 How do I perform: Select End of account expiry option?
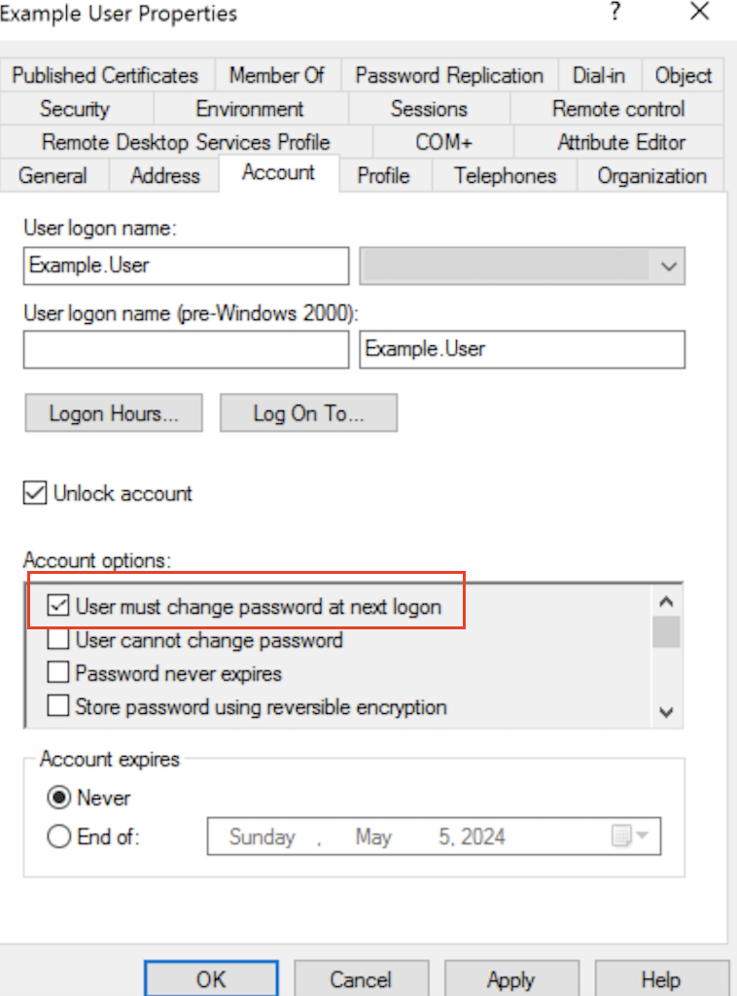59,836
